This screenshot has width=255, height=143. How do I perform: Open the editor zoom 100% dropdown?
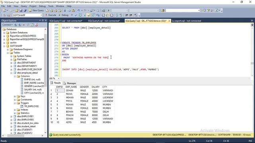[x=59, y=79]
